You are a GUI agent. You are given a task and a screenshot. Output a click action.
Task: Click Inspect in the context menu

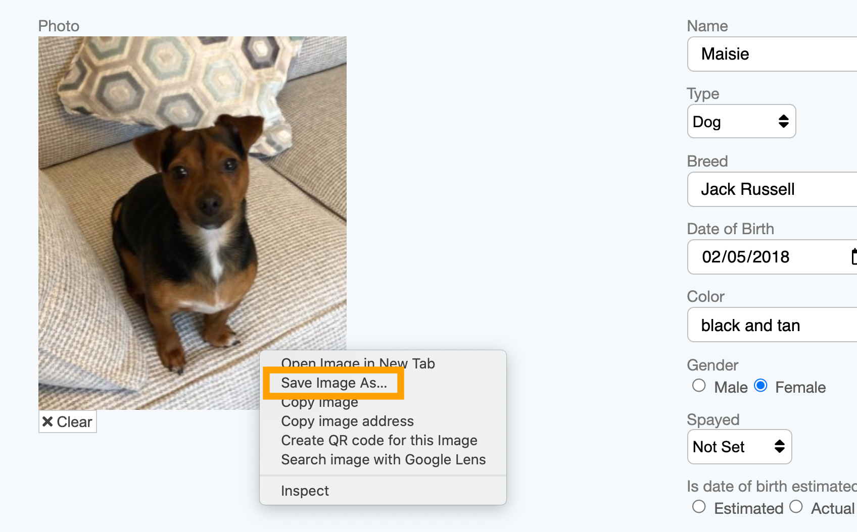(x=305, y=491)
